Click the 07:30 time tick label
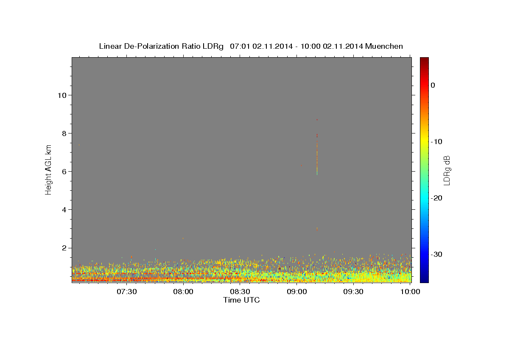Image resolution: width=509 pixels, height=339 pixels. click(127, 292)
